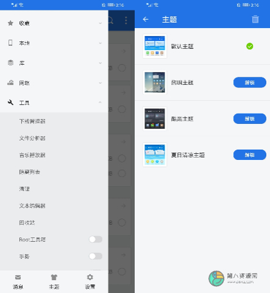Unlock the 酷黑主题 theme with 解锁

click(250, 118)
